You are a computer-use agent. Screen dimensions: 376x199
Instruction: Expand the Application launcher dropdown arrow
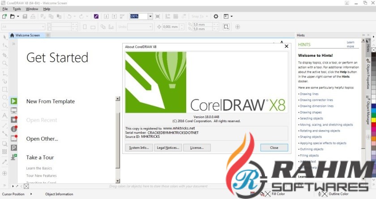click(x=231, y=16)
